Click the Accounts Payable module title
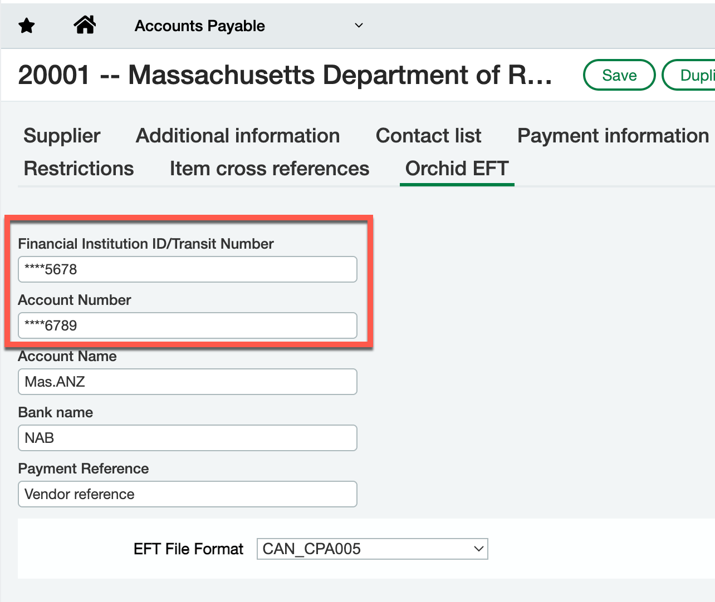Image resolution: width=715 pixels, height=602 pixels. point(200,26)
